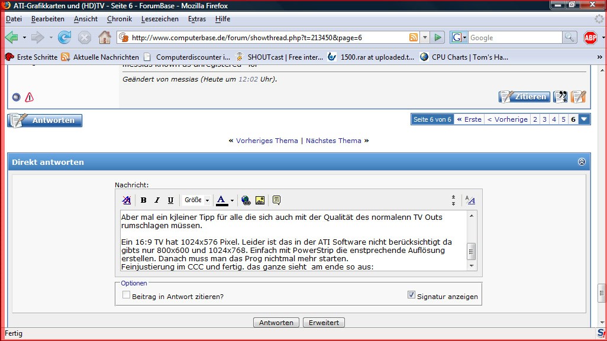
Task: Insert a hyperlink with globe icon
Action: tap(246, 200)
